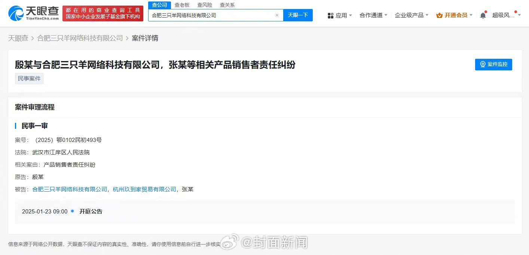Click the 案件审理流程 heading
This screenshot has width=529, height=255.
pos(35,107)
